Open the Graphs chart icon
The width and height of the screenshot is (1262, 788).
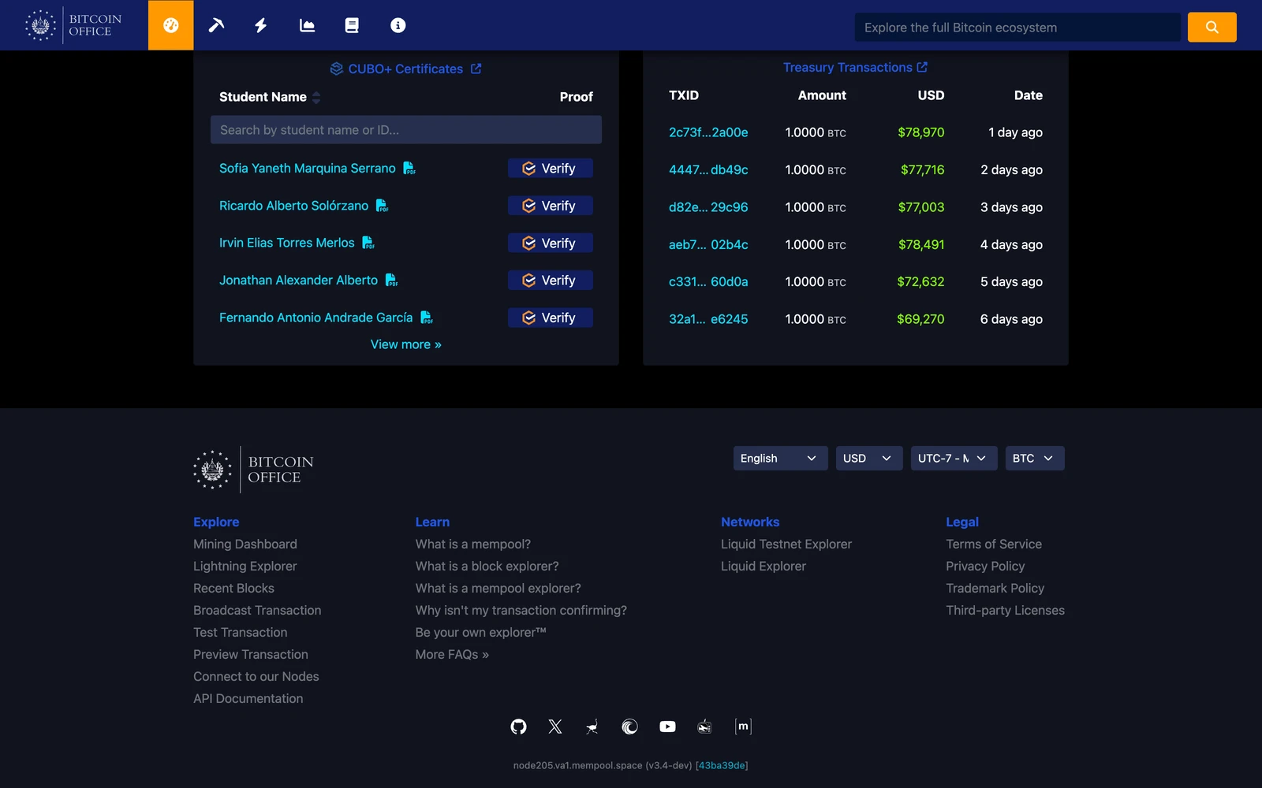[x=307, y=25]
